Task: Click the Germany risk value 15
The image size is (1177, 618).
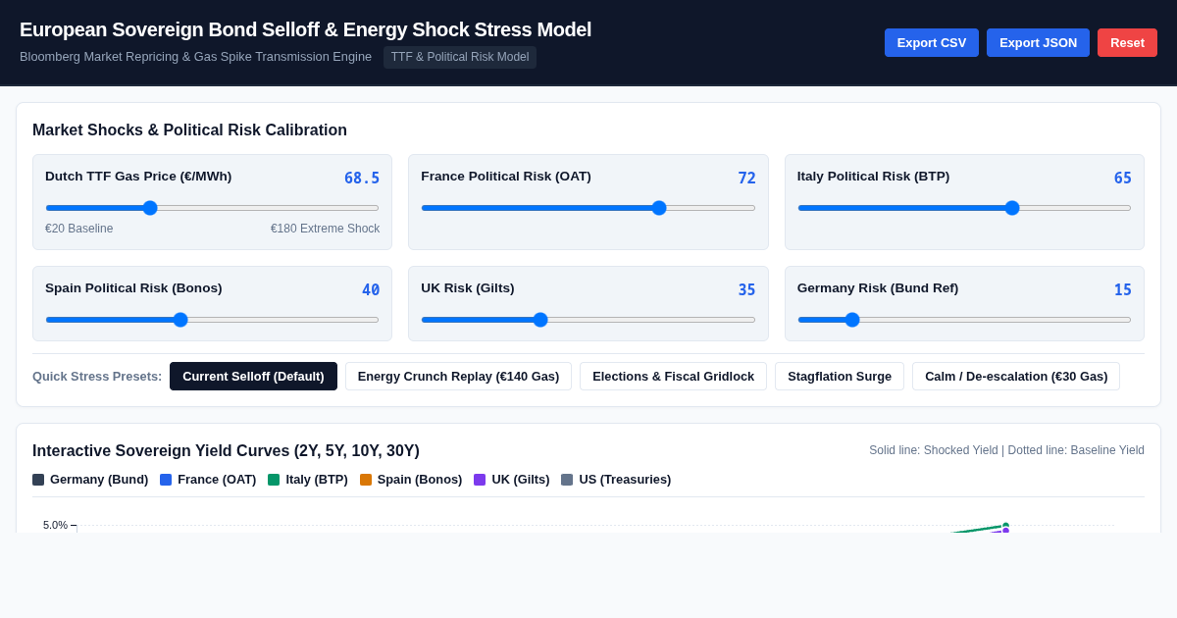Action: tap(1123, 290)
